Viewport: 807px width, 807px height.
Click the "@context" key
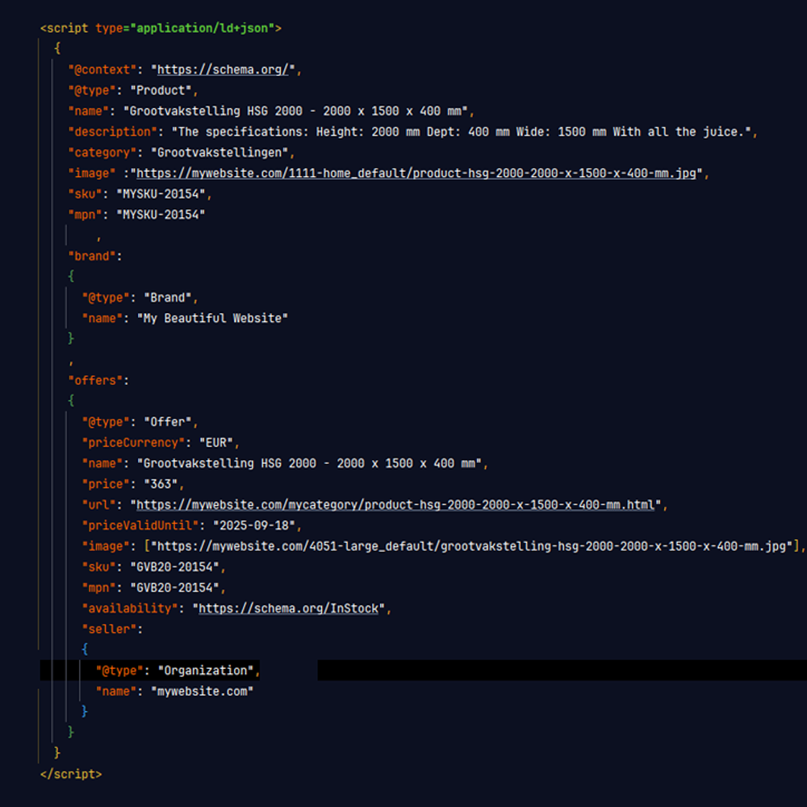[102, 69]
